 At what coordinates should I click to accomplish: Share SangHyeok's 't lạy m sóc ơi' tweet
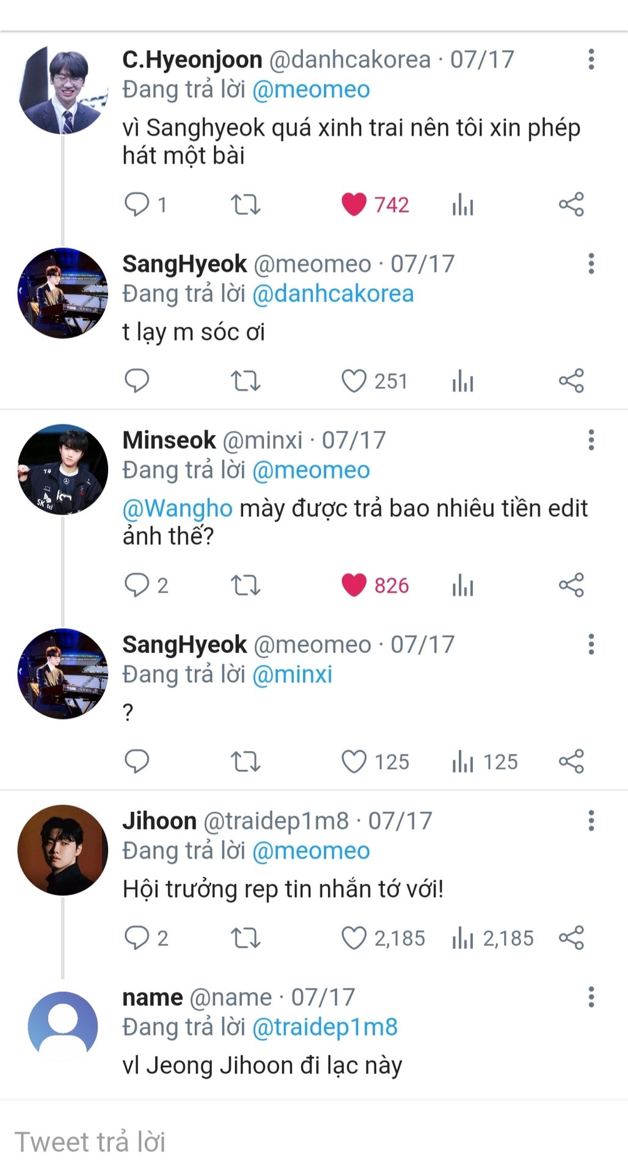coord(571,381)
